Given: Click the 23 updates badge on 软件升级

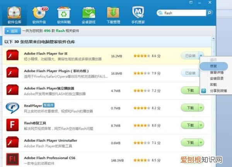Looking at the screenshot, I should 45,9.
